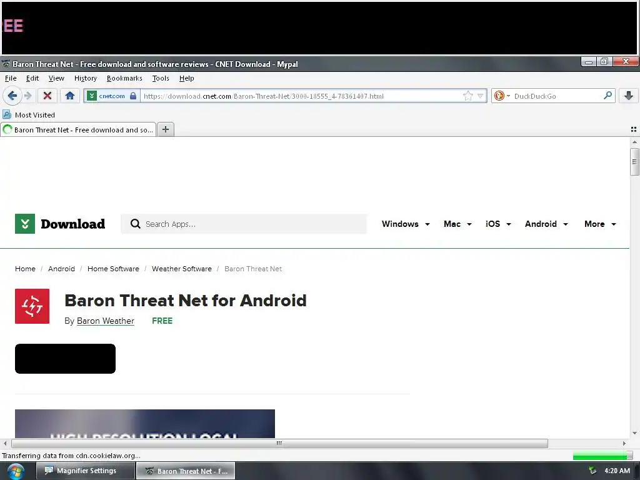Click the green CNET Download logo icon
The height and width of the screenshot is (480, 640).
pos(25,224)
